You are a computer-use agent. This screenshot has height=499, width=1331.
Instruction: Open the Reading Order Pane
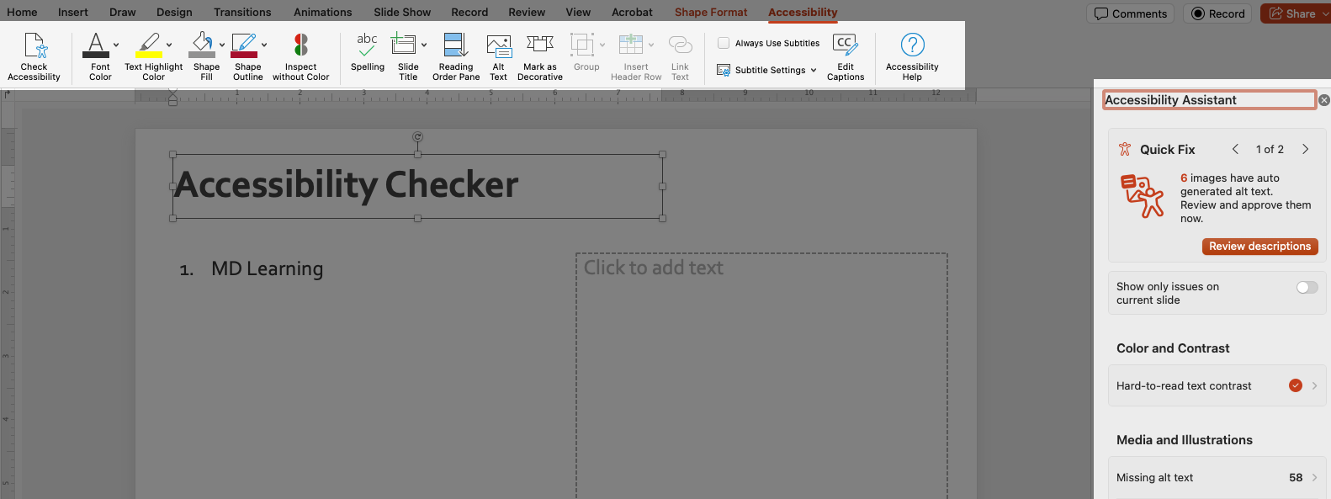click(x=455, y=46)
